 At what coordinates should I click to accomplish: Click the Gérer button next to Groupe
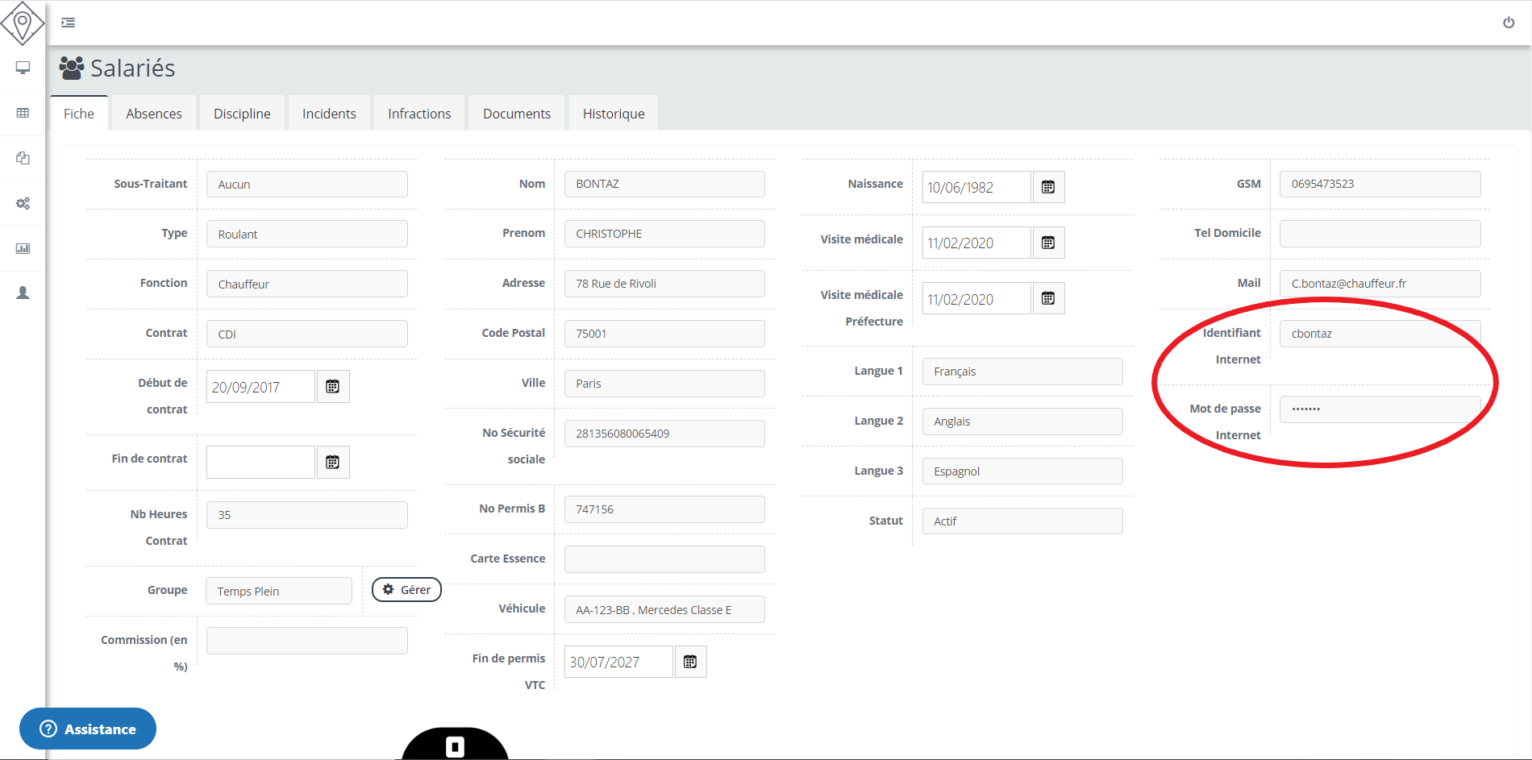pyautogui.click(x=406, y=589)
